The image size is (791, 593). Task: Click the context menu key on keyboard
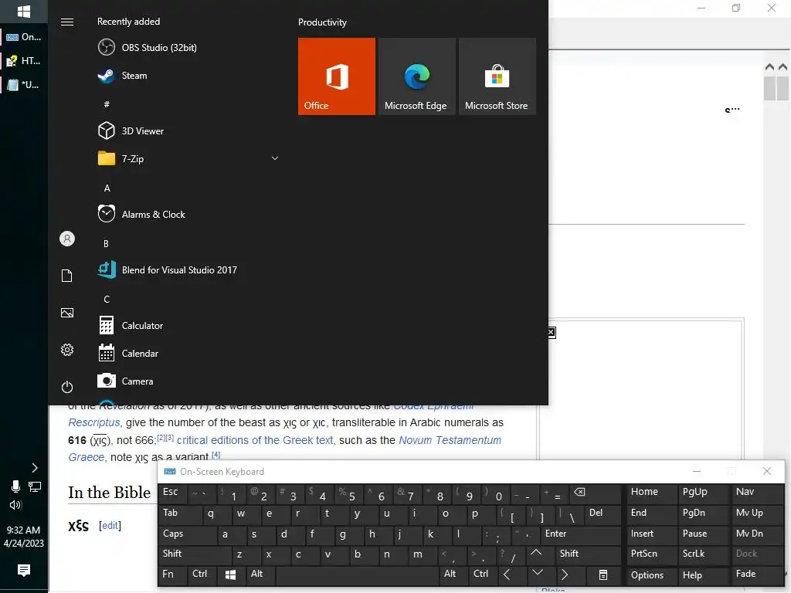[603, 574]
